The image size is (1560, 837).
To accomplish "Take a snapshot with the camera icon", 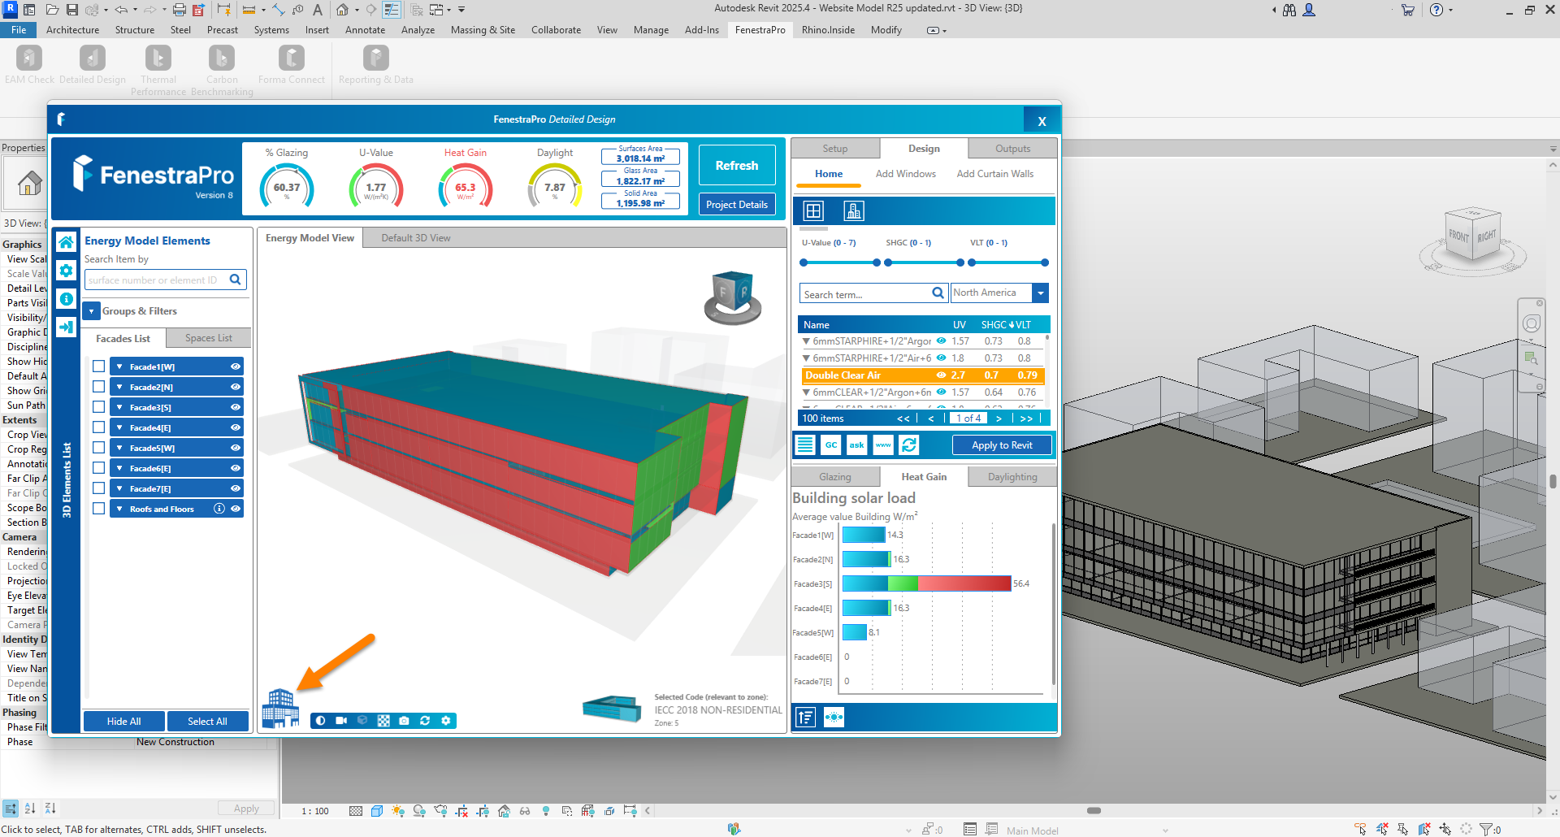I will pos(404,721).
